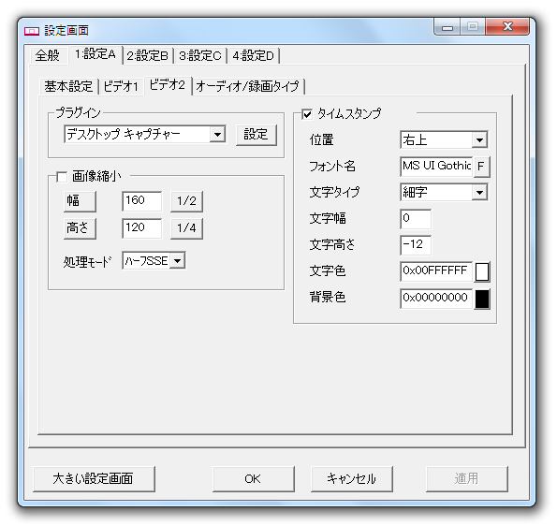
Task: Click the 大きい設定画面 button
Action: 94,479
